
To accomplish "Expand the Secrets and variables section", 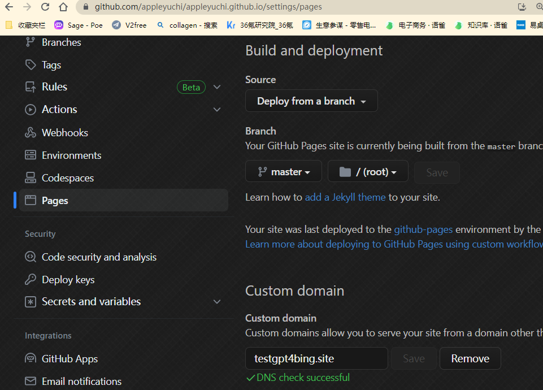I will [217, 302].
